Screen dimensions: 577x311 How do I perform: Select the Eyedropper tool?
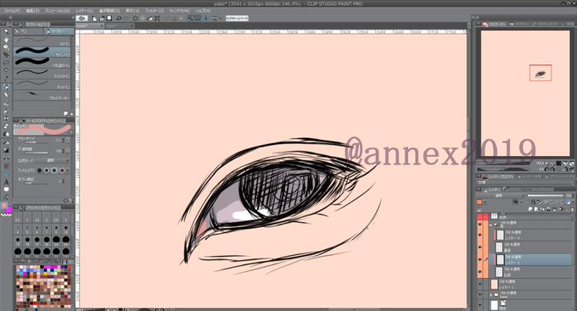(x=6, y=78)
